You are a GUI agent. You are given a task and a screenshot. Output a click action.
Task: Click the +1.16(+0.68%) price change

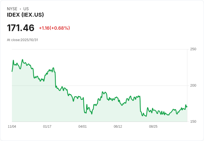click(54, 28)
